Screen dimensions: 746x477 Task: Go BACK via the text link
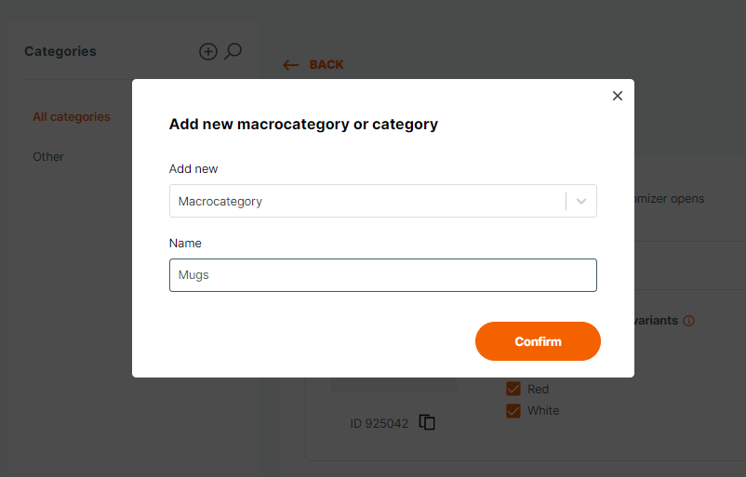click(x=326, y=65)
